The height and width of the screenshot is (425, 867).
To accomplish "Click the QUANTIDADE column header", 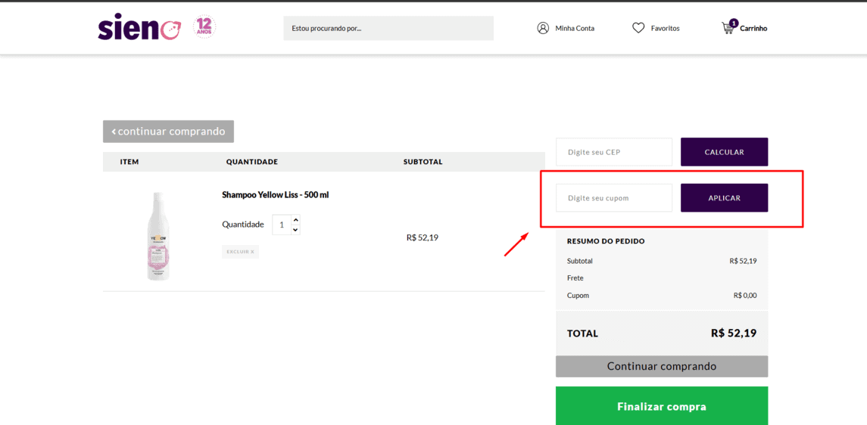I will pyautogui.click(x=251, y=162).
